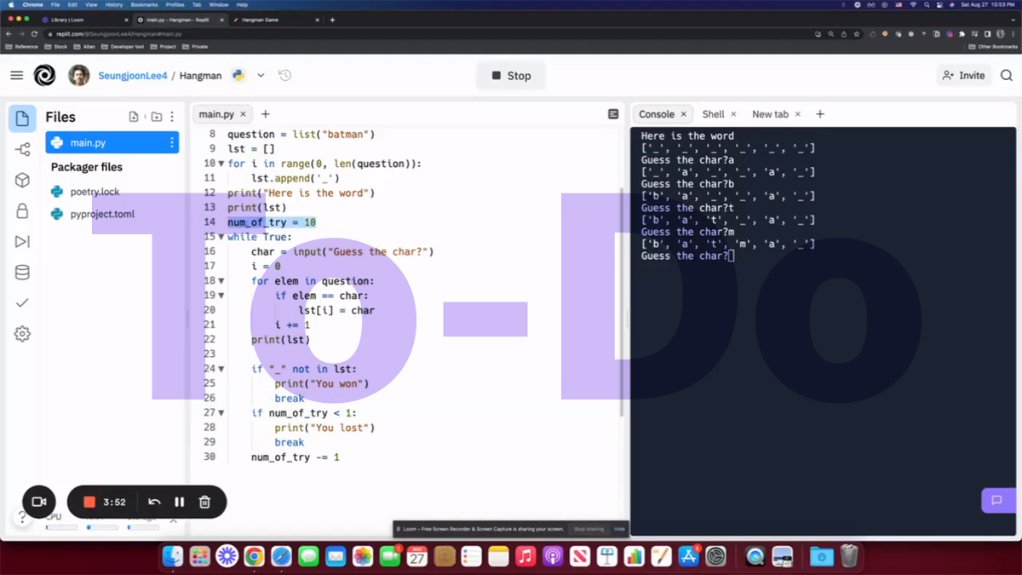Pause the Loom recording
Viewport: 1022px width, 575px height.
tap(180, 502)
